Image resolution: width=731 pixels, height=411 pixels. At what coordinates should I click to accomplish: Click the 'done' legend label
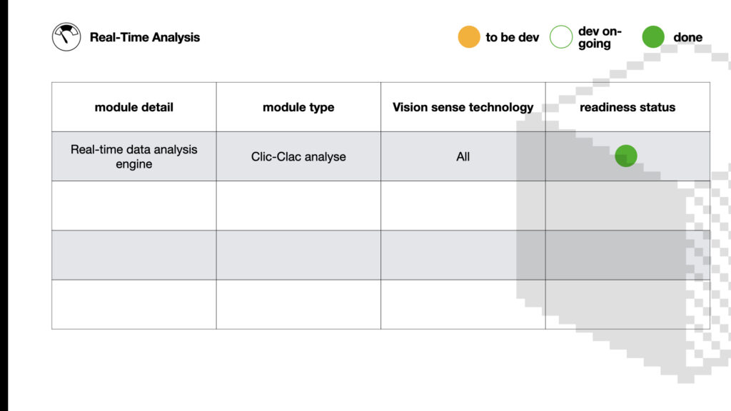687,37
